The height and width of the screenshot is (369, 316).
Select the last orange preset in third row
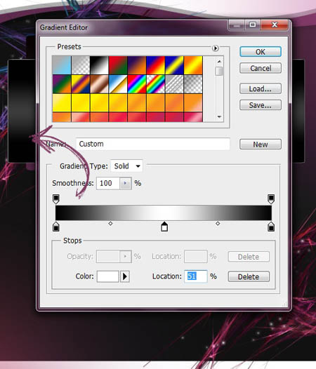[x=193, y=103]
